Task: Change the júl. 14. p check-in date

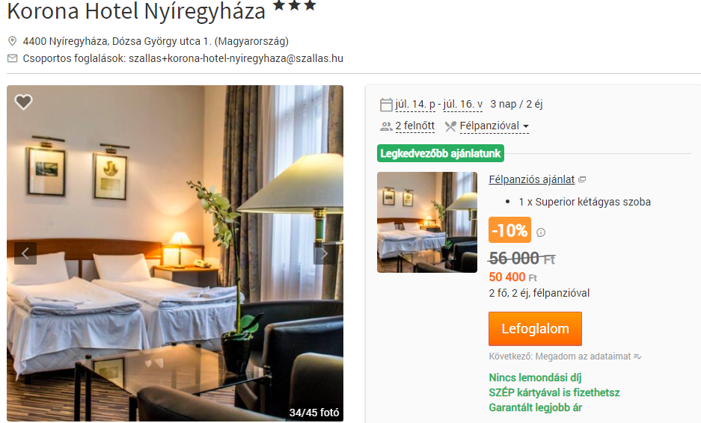Action: point(415,105)
